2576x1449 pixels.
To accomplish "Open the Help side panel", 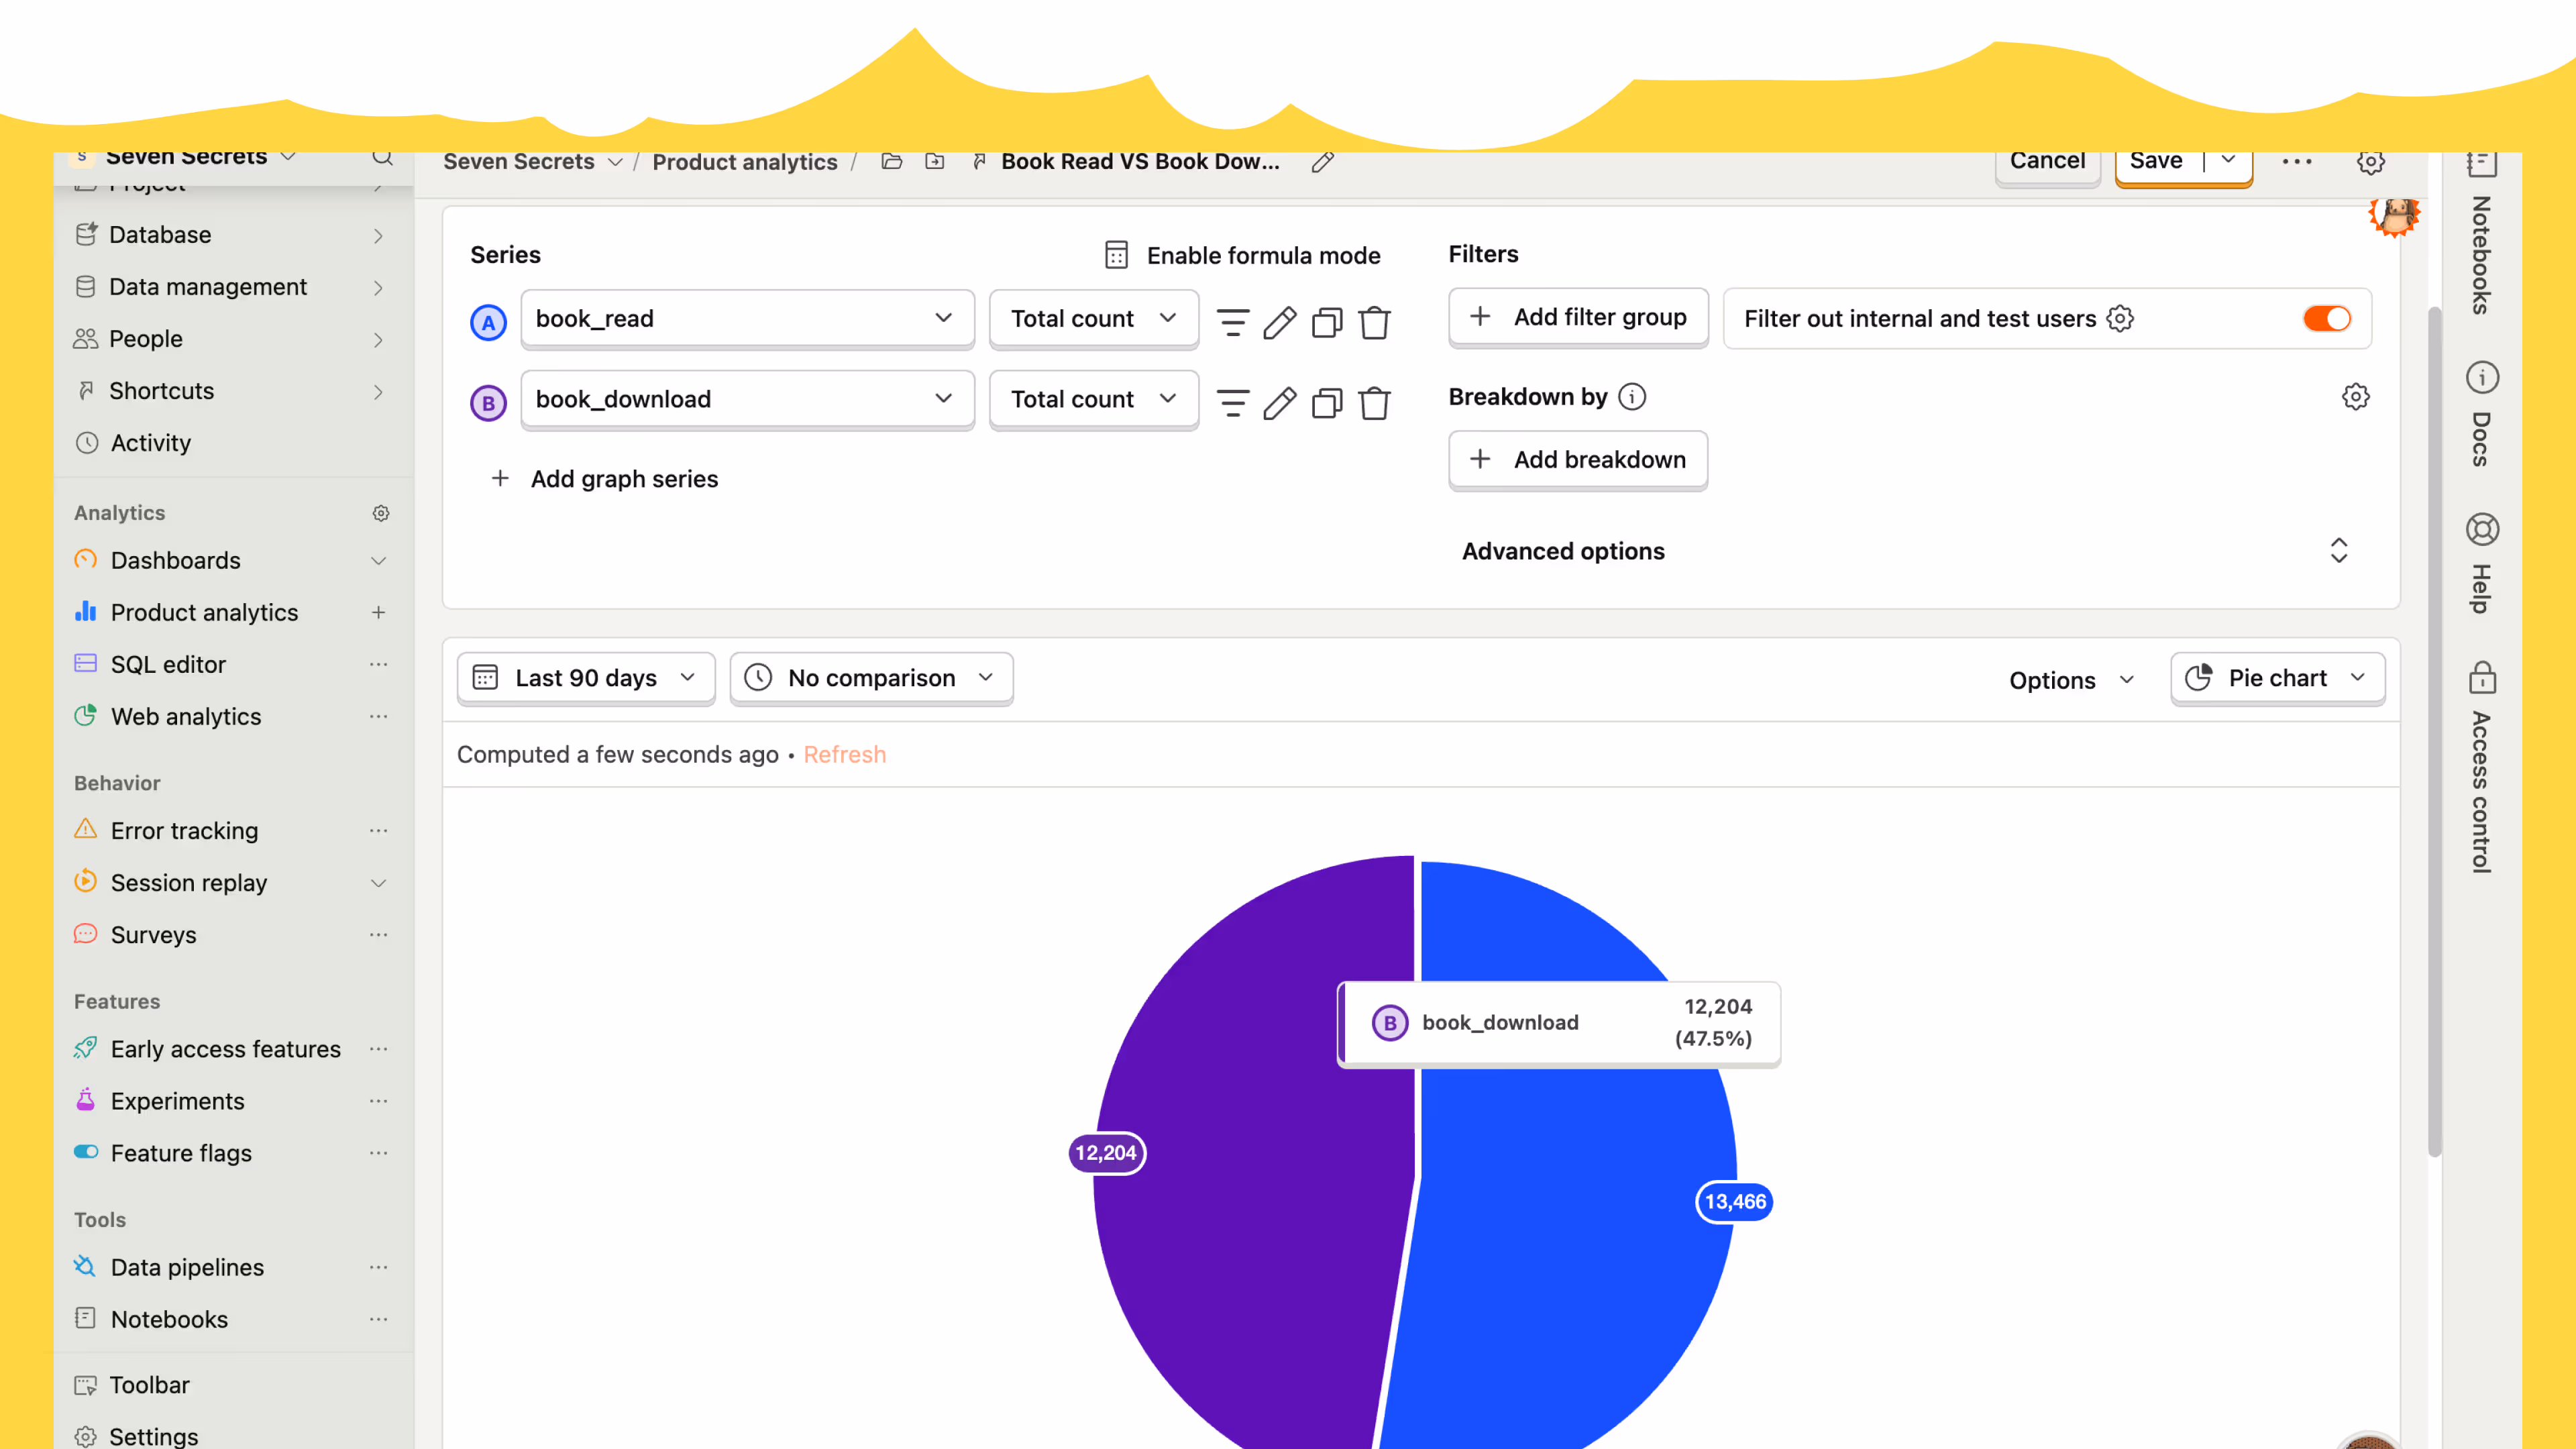I will (x=2481, y=563).
